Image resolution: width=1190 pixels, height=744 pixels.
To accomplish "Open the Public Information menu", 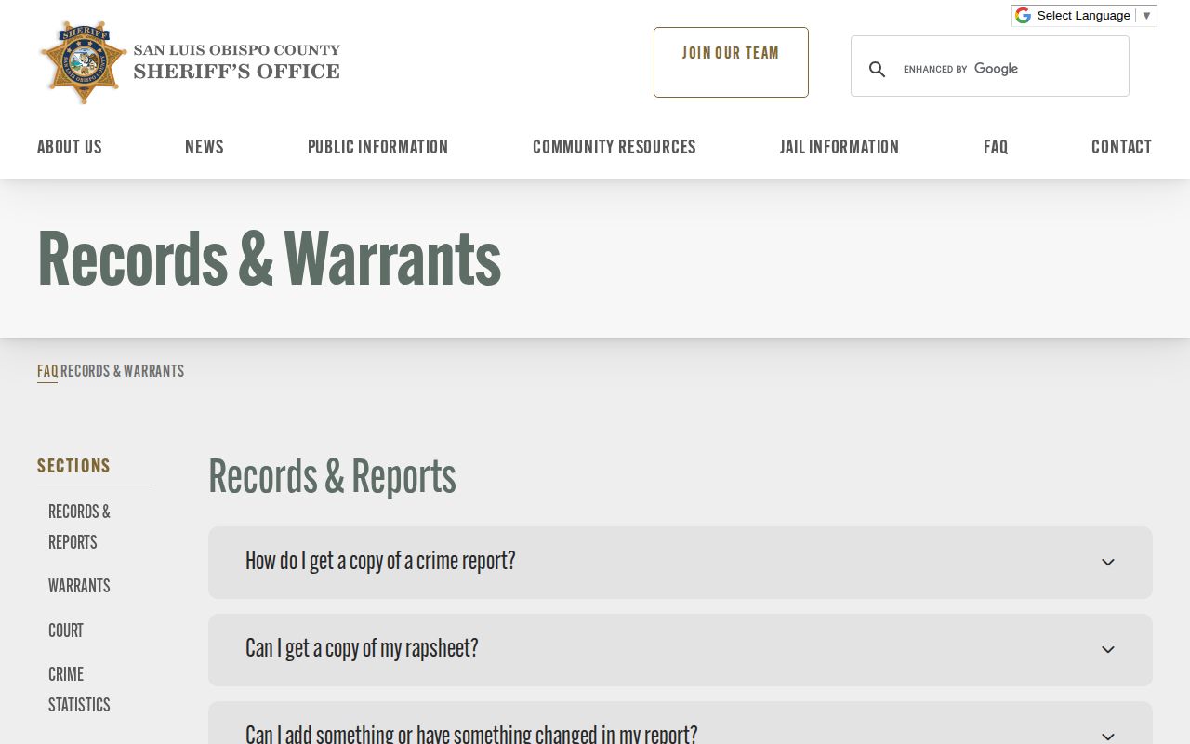I will tap(377, 147).
